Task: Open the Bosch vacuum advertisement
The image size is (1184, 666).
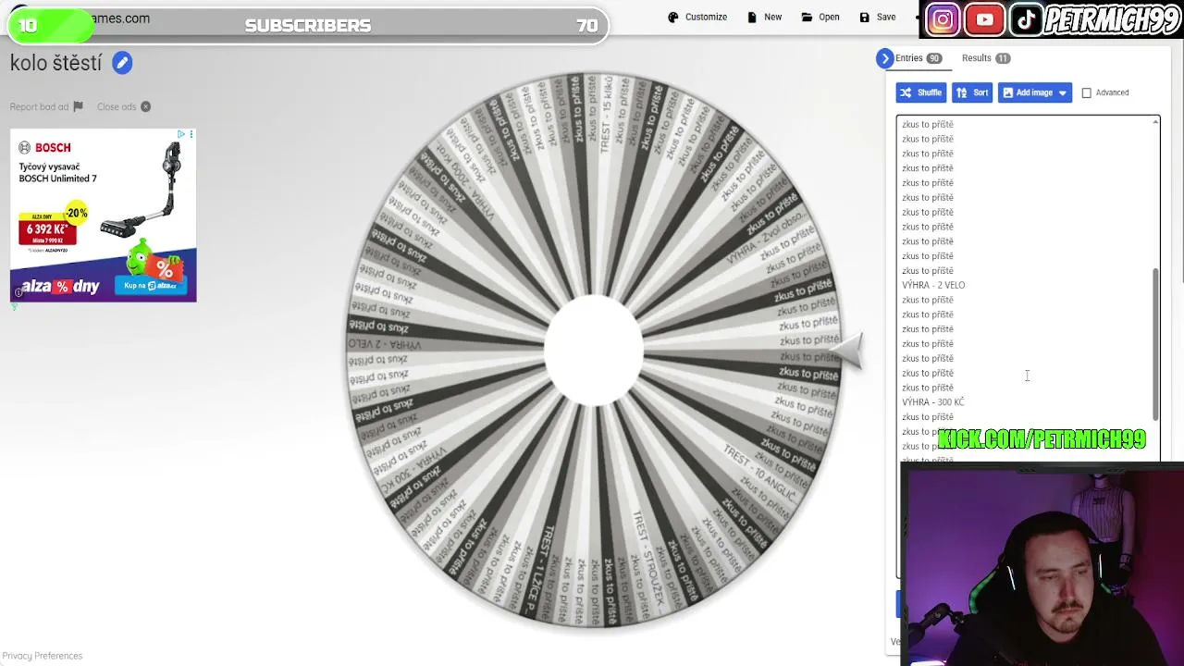Action: coord(104,216)
